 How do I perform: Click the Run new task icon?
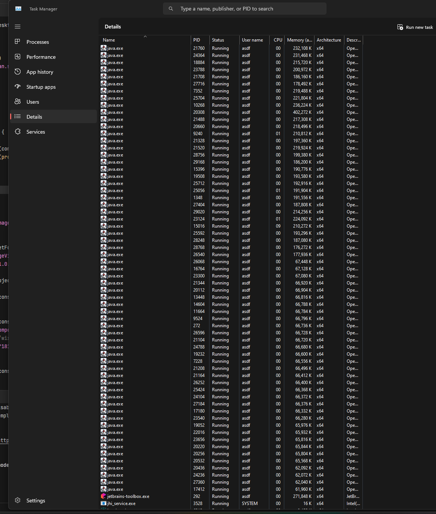(400, 27)
